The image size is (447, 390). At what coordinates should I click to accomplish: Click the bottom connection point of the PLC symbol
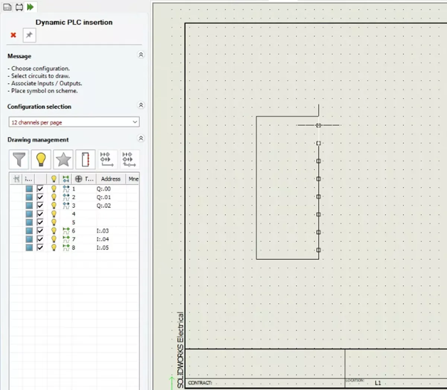pyautogui.click(x=318, y=250)
